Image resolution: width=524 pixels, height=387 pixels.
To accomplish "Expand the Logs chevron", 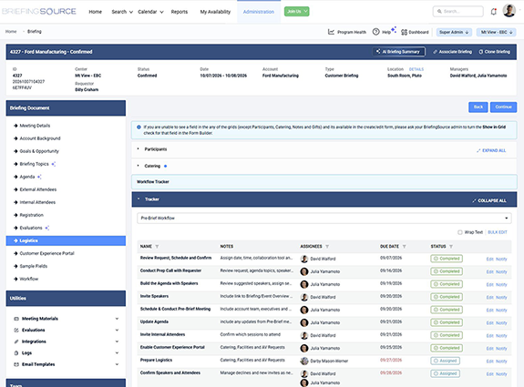I will pos(117,353).
